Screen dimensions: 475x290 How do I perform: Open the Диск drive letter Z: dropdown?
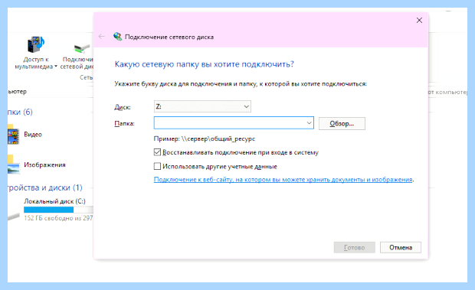202,106
